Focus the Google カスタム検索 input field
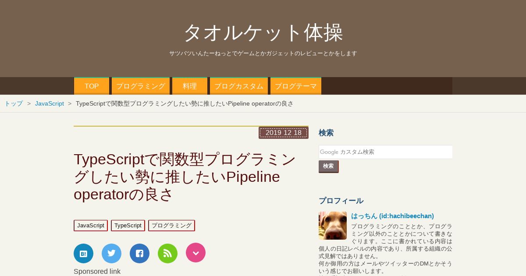Screen dimensions: 526x276 [x=385, y=152]
